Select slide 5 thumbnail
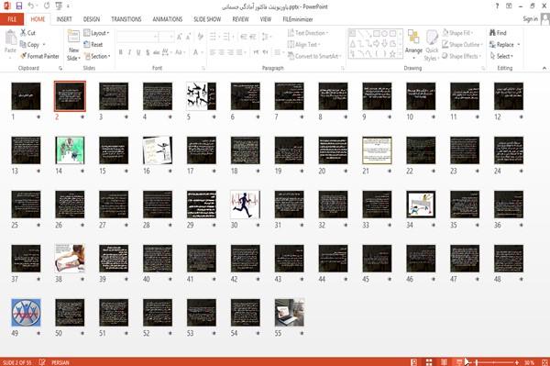This screenshot has height=366, width=550. coord(202,96)
